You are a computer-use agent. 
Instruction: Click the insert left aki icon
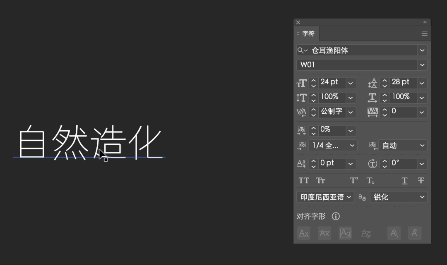coord(302,146)
